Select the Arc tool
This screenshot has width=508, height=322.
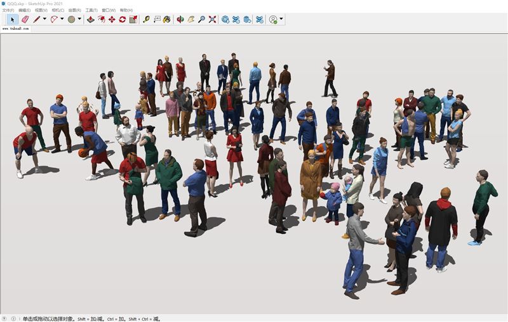pos(54,20)
